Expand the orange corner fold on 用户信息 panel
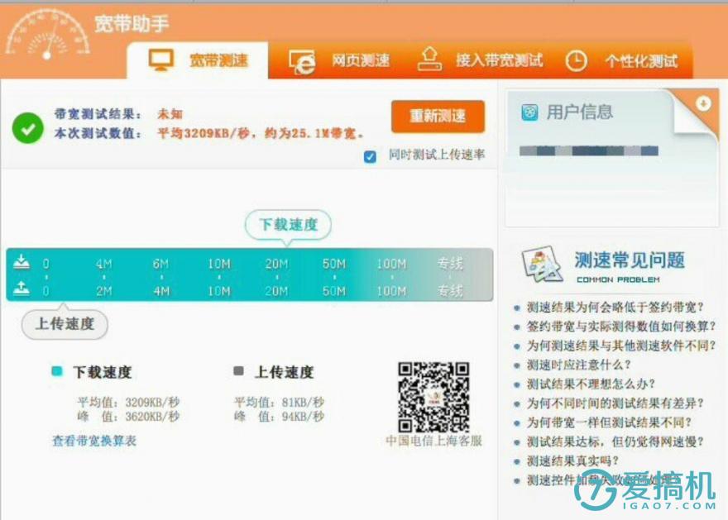This screenshot has height=520, width=728. pos(702,105)
